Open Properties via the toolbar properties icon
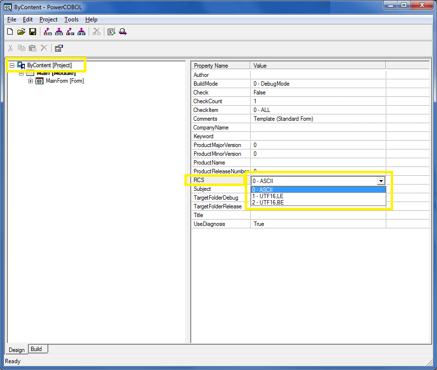437x370 pixels. pyautogui.click(x=59, y=48)
